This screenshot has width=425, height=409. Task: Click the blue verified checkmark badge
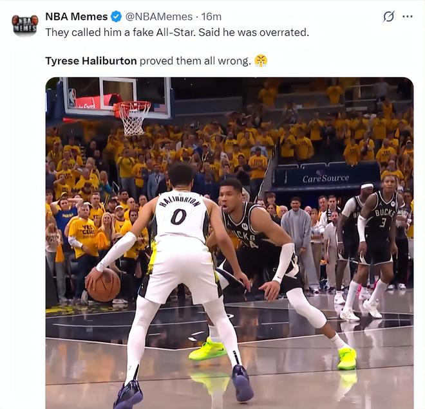[117, 17]
